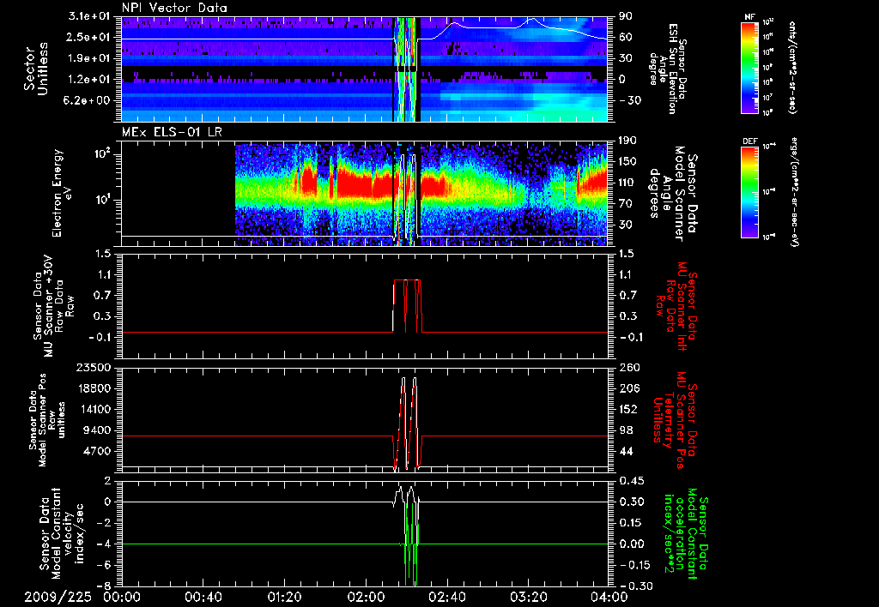Click the 98 telemetry position tick

[x=626, y=430]
